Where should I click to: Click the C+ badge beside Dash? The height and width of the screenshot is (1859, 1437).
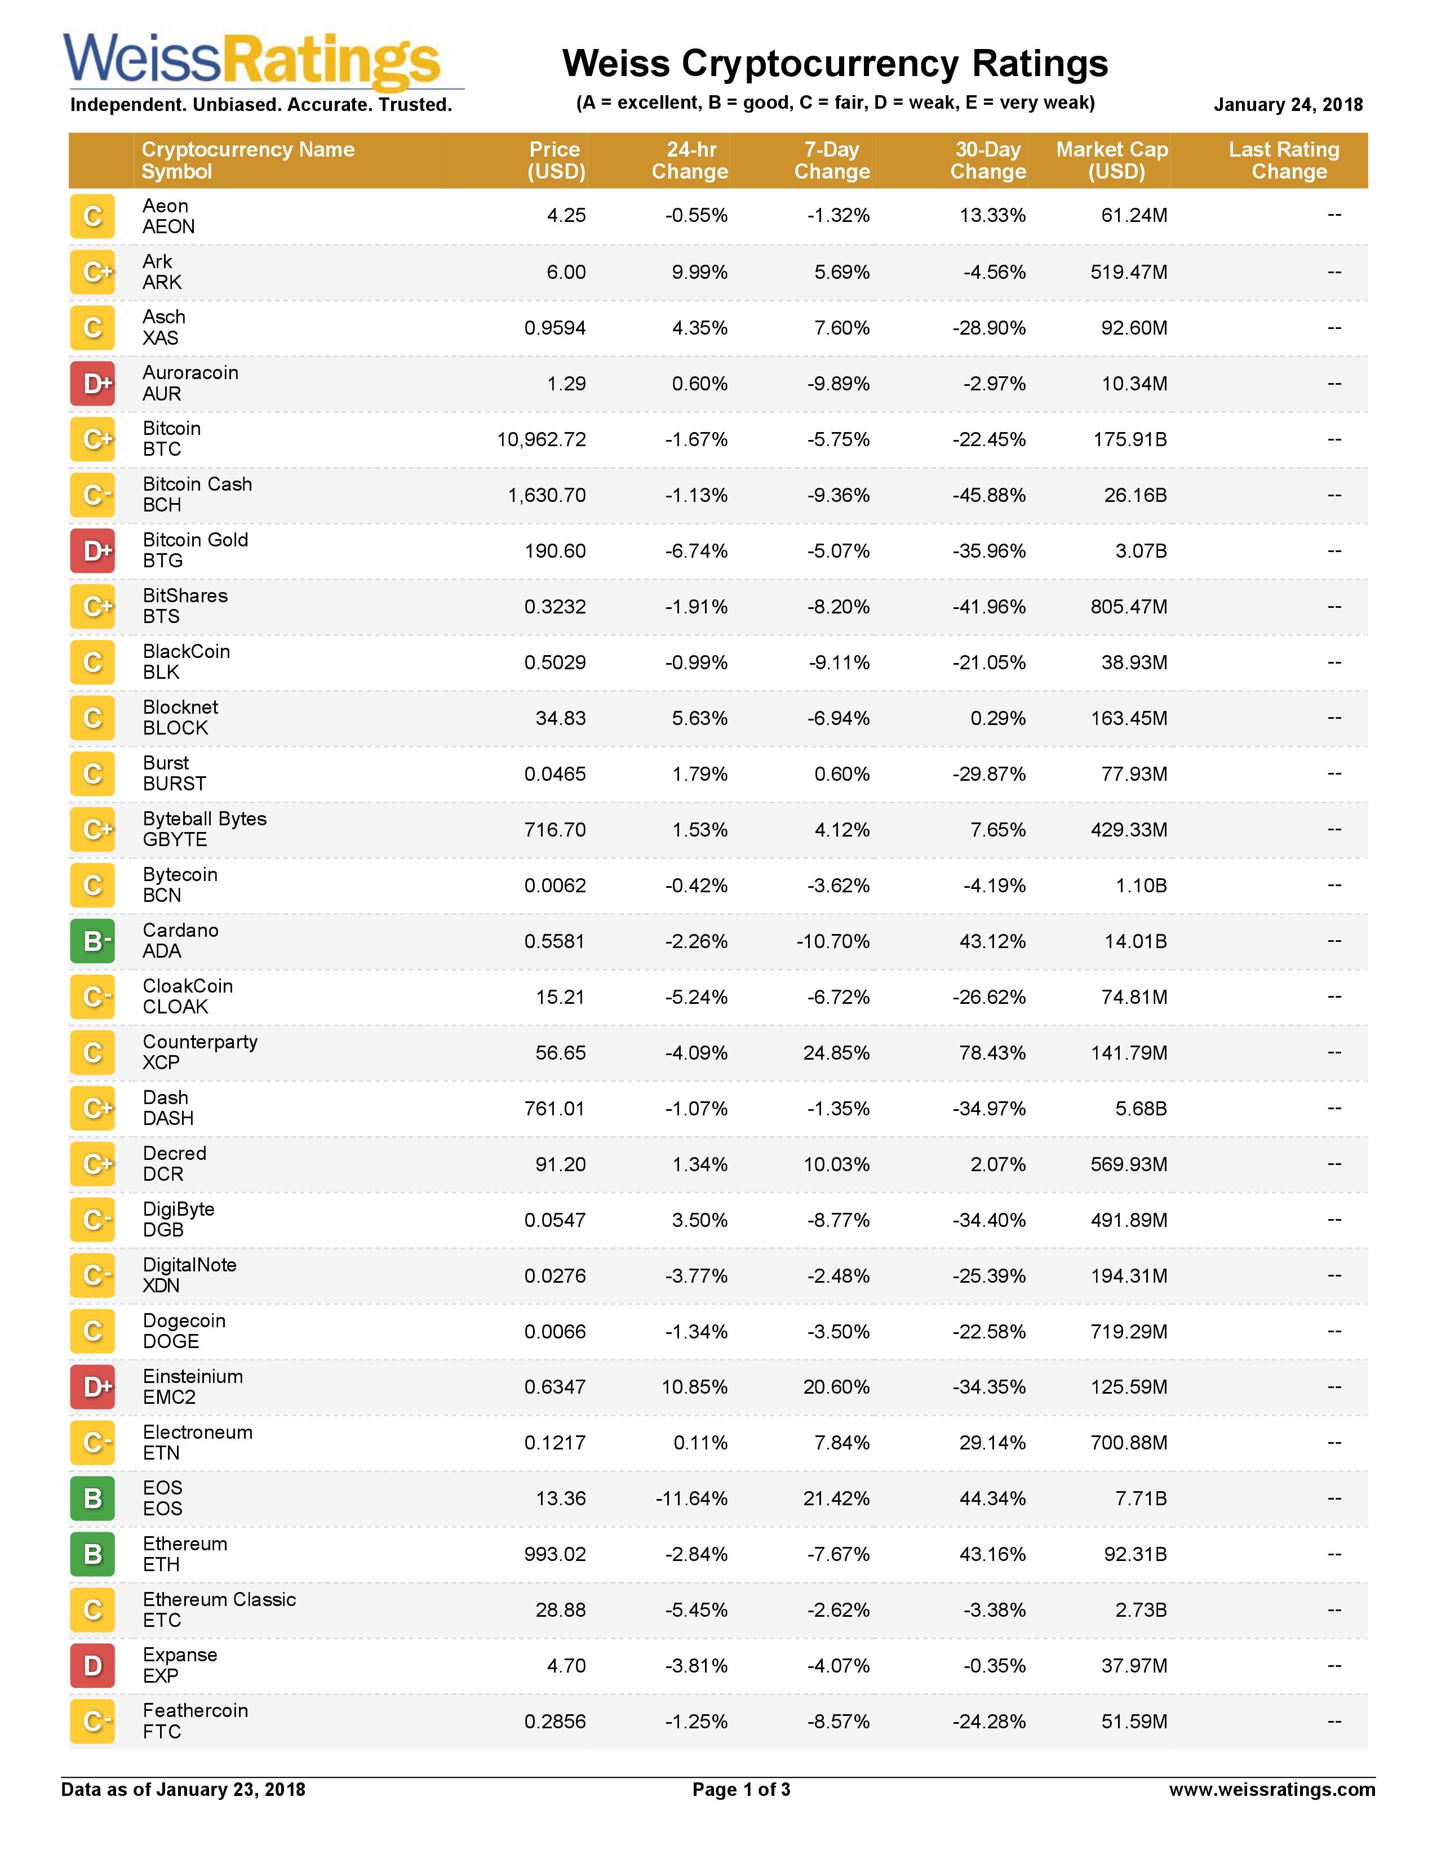coord(93,1108)
